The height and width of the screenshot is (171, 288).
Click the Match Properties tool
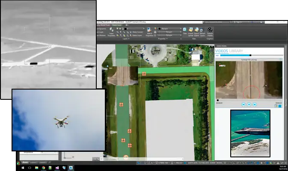[x=149, y=32]
